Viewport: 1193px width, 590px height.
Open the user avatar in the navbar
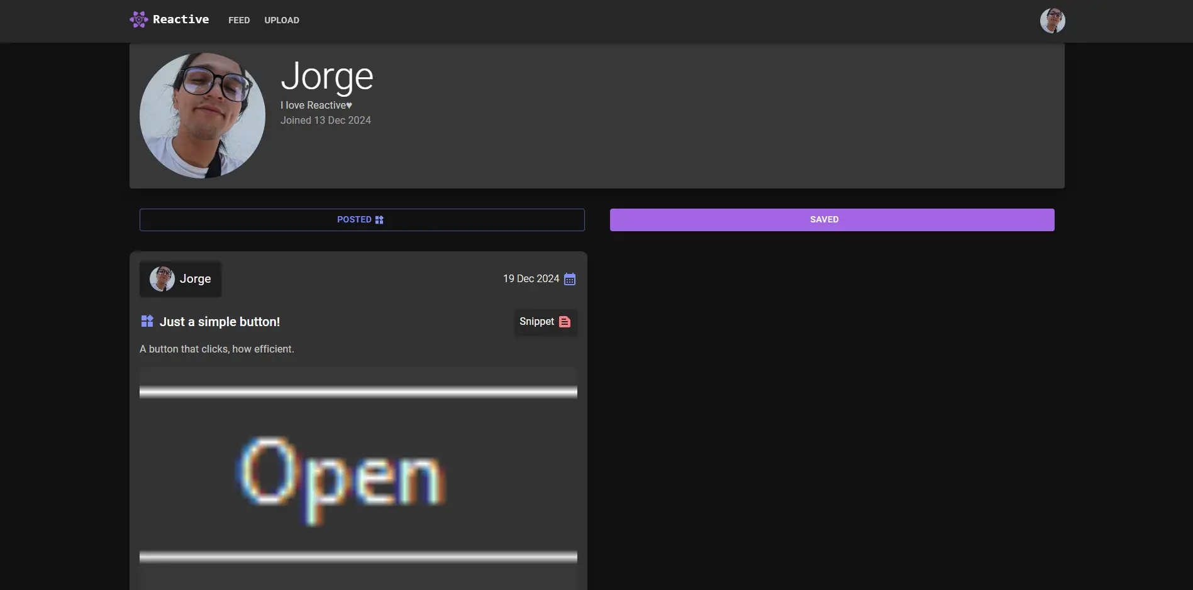coord(1052,21)
